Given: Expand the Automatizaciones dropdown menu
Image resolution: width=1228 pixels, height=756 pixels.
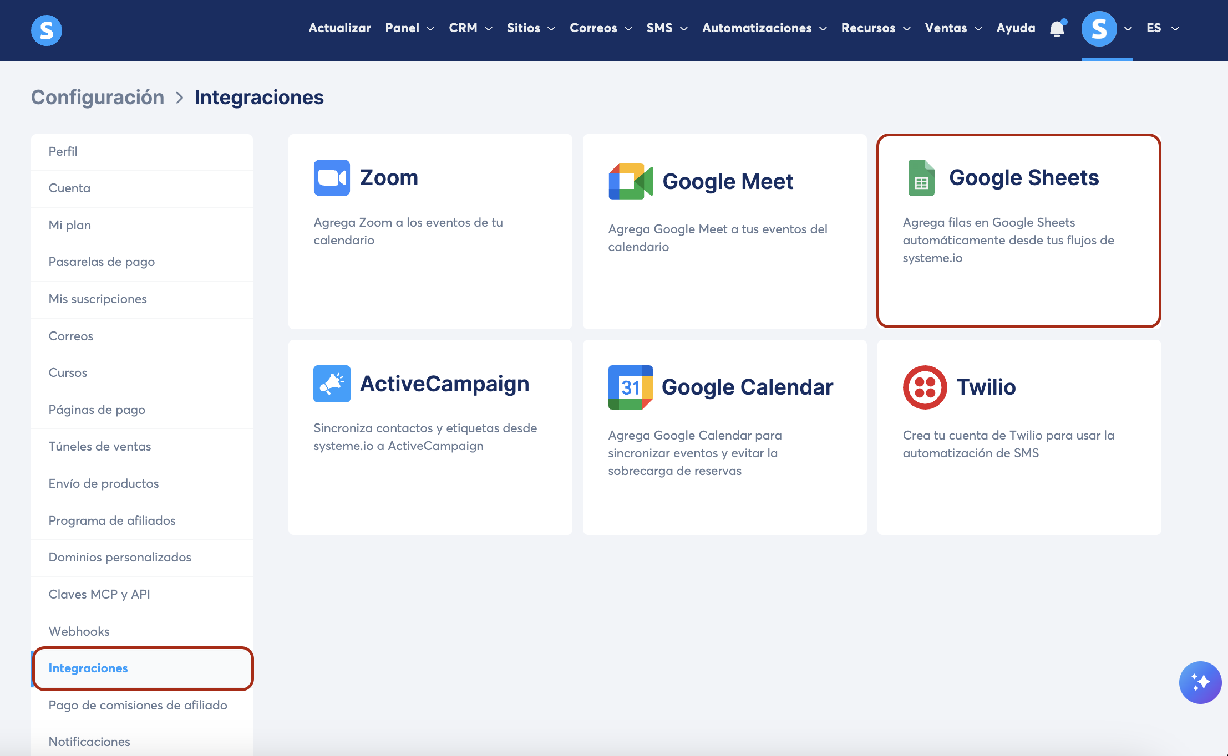Looking at the screenshot, I should coord(765,28).
